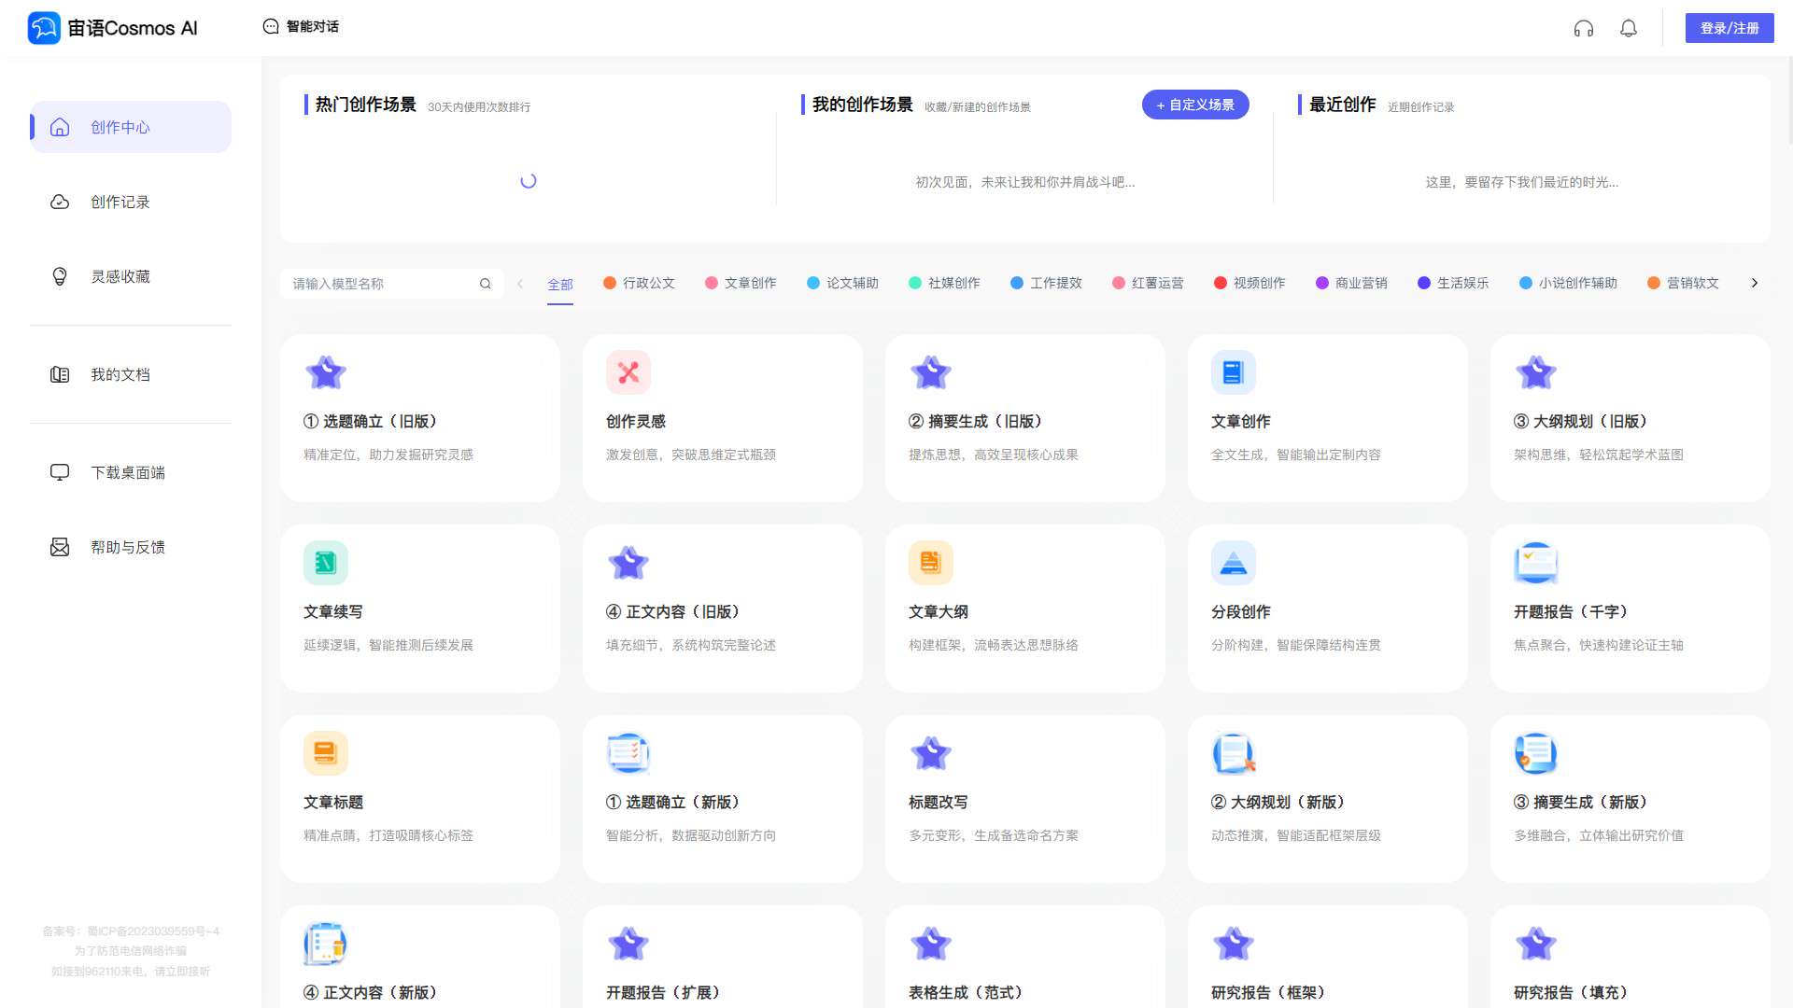This screenshot has height=1008, width=1793.
Task: Click the ① 选题确立（新版）checklist icon
Action: (x=628, y=753)
